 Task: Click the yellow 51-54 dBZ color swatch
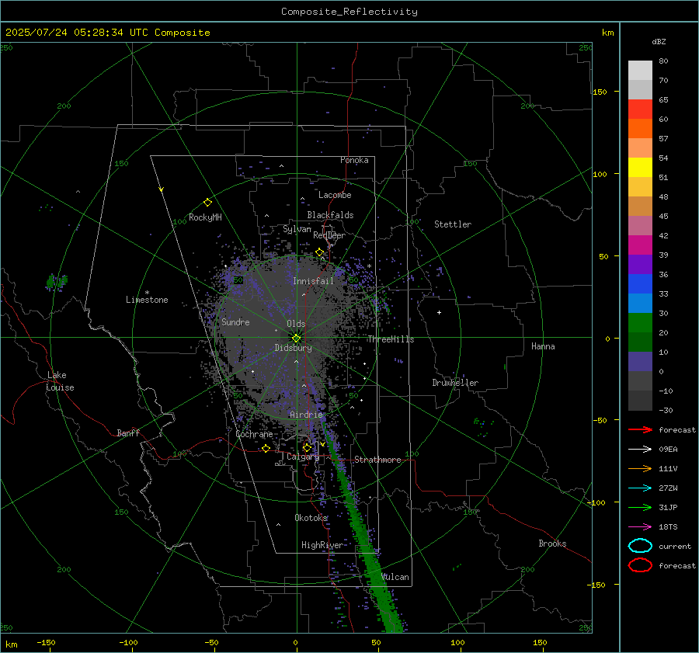point(640,168)
